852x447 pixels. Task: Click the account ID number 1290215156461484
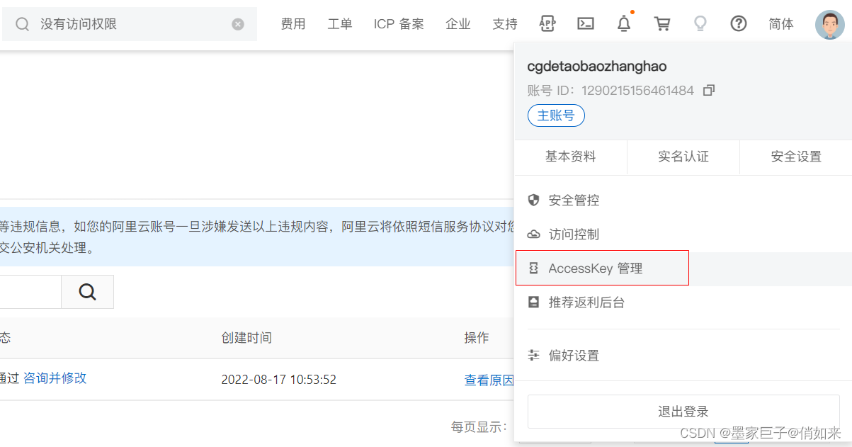point(638,90)
